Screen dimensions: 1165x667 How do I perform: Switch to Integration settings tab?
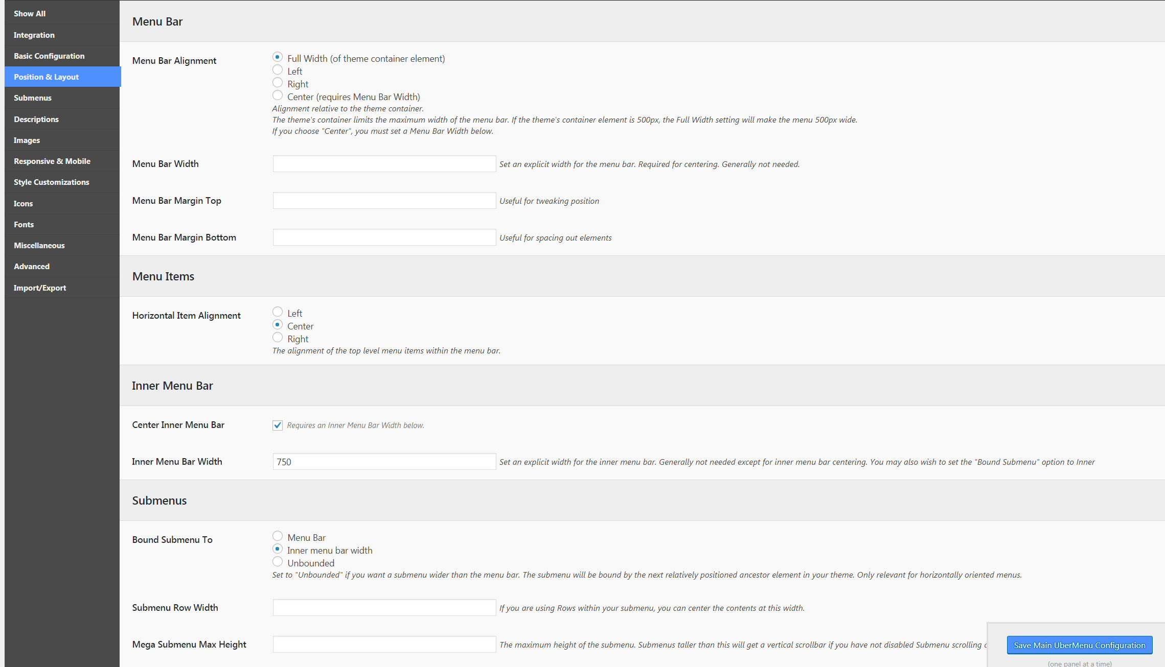(x=34, y=35)
